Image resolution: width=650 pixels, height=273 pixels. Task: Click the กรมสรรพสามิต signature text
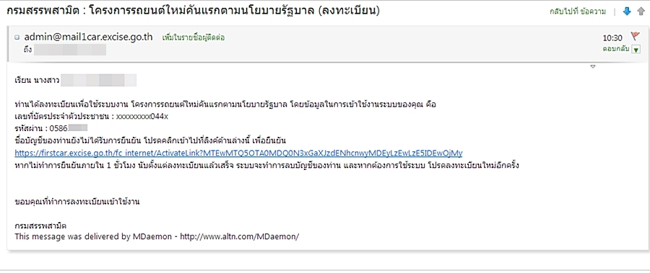click(40, 226)
